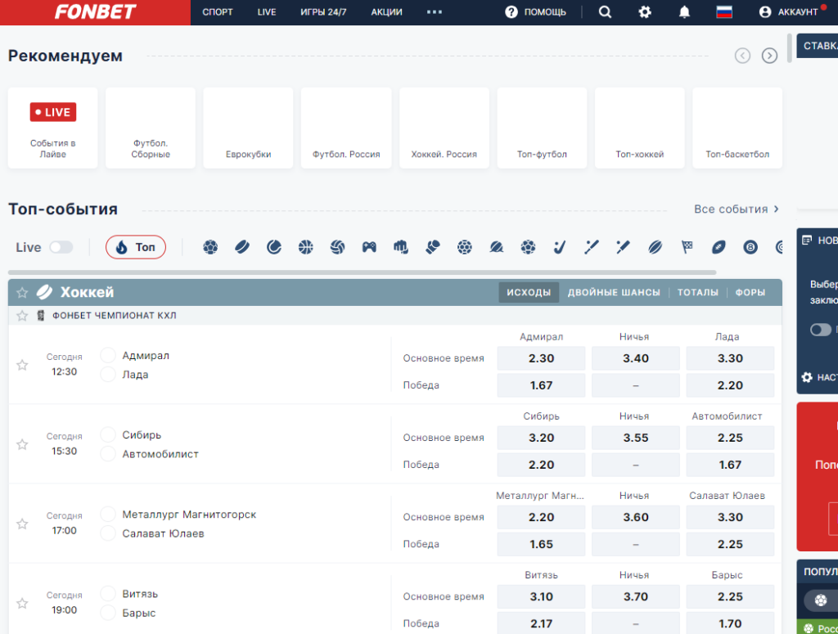Open the Все события link
Image resolution: width=838 pixels, height=634 pixels.
[737, 209]
